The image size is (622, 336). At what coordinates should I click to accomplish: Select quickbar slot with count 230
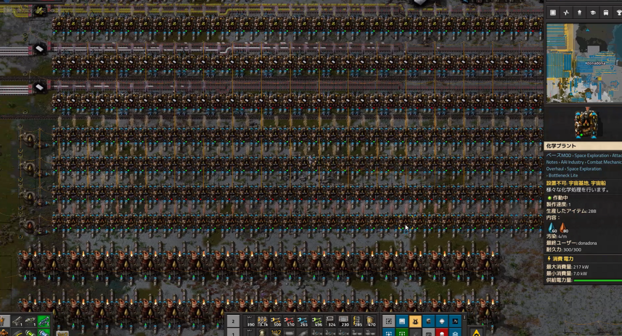[345, 321]
